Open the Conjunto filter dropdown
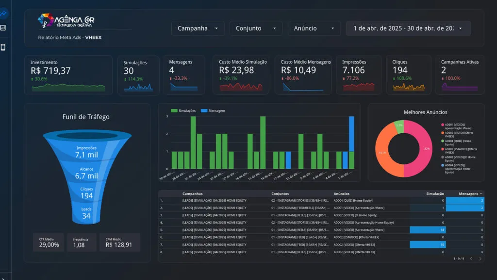497x280 pixels. pos(256,28)
